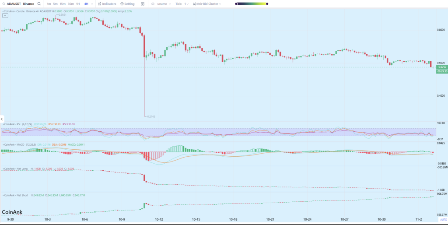The image size is (448, 225).
Task: Click the 0.4000 price axis label
Action: (x=441, y=96)
